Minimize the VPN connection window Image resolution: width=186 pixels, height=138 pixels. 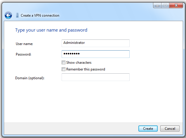tap(157, 6)
